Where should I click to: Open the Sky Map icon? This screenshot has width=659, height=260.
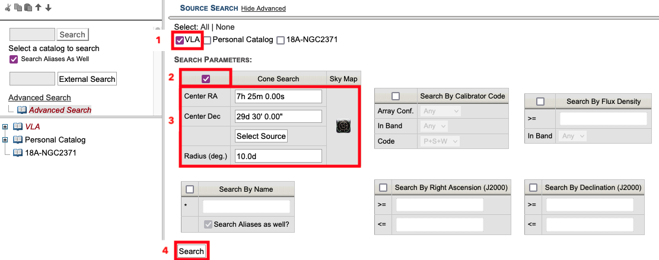click(x=343, y=126)
